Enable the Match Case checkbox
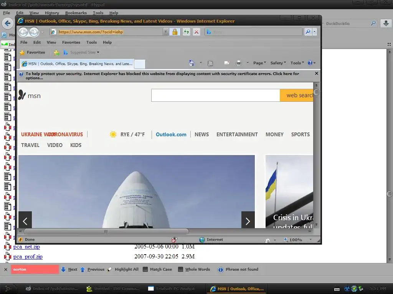 click(x=145, y=269)
